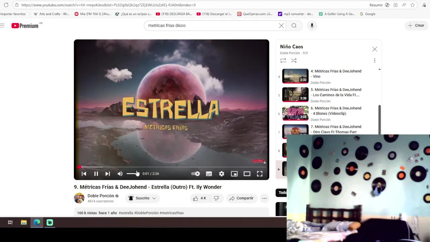Open File Explorer from the taskbar
This screenshot has height=242, width=430.
click(x=24, y=223)
